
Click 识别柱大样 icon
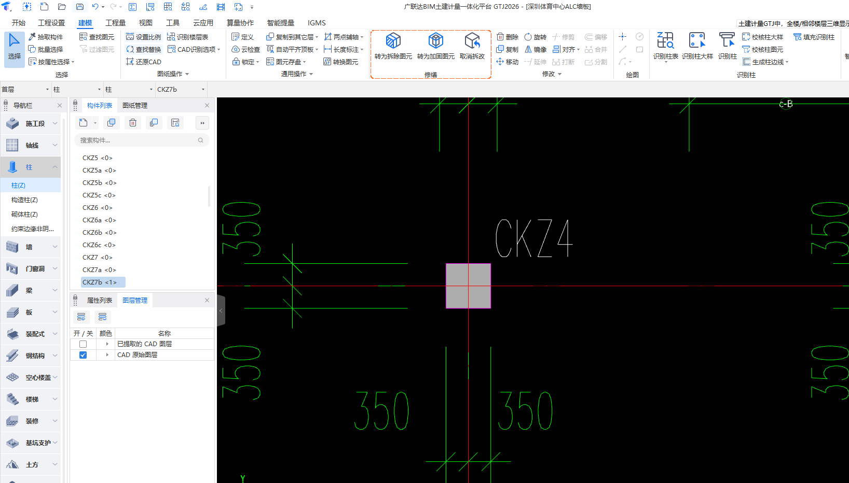[x=697, y=47]
